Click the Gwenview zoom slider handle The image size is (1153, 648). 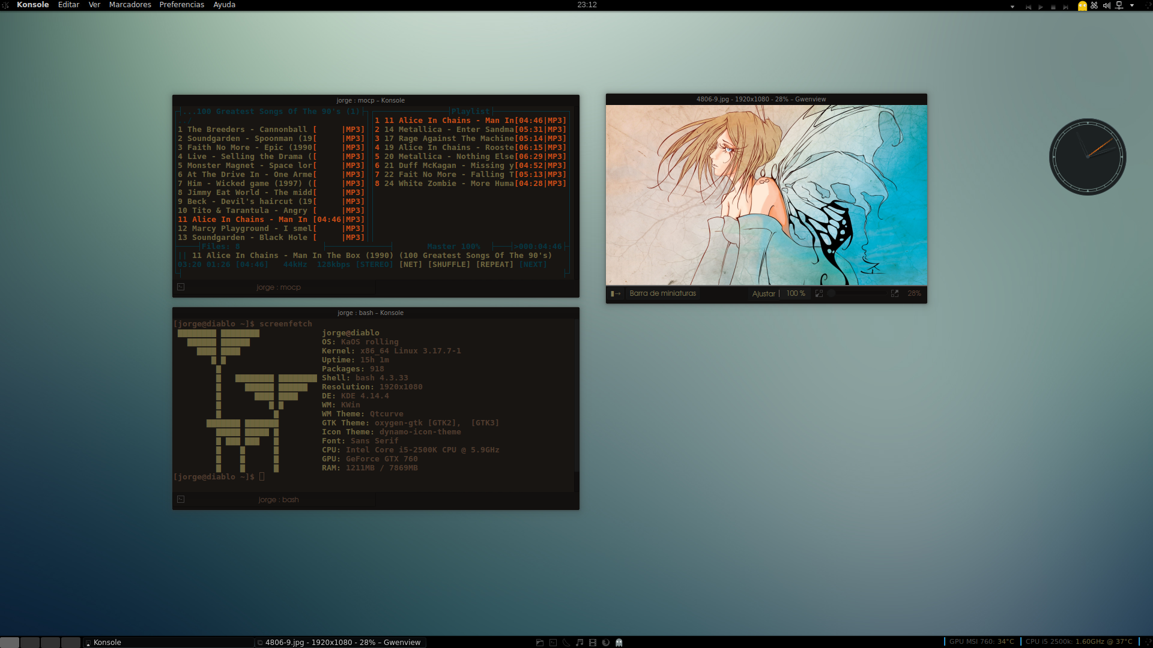click(x=832, y=293)
